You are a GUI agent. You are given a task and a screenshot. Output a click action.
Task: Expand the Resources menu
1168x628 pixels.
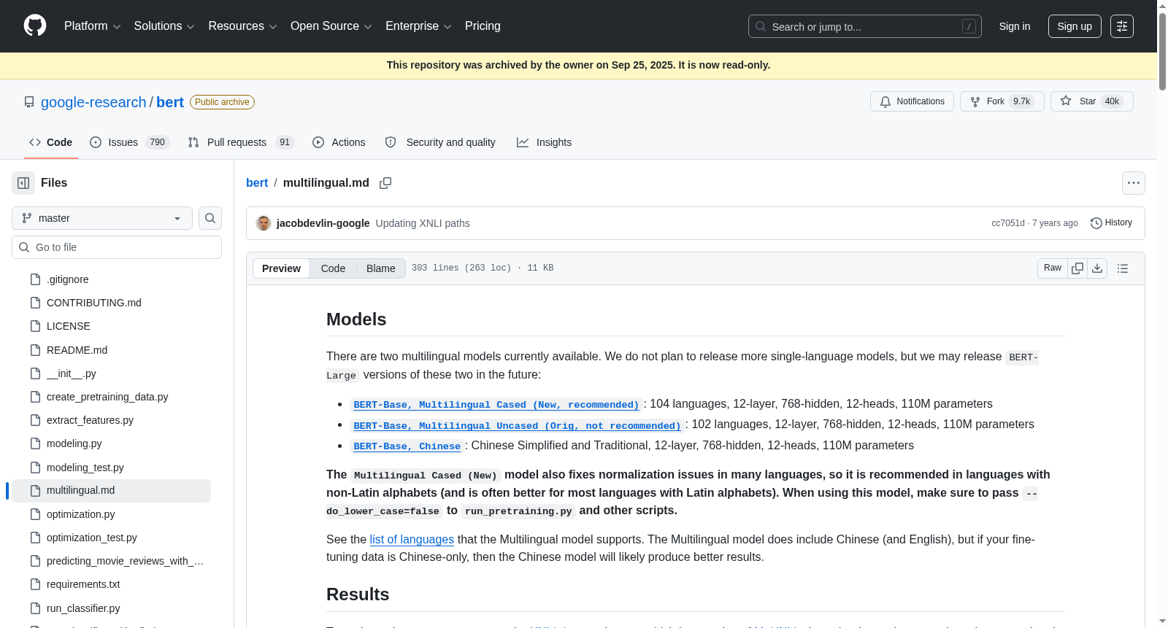(243, 26)
